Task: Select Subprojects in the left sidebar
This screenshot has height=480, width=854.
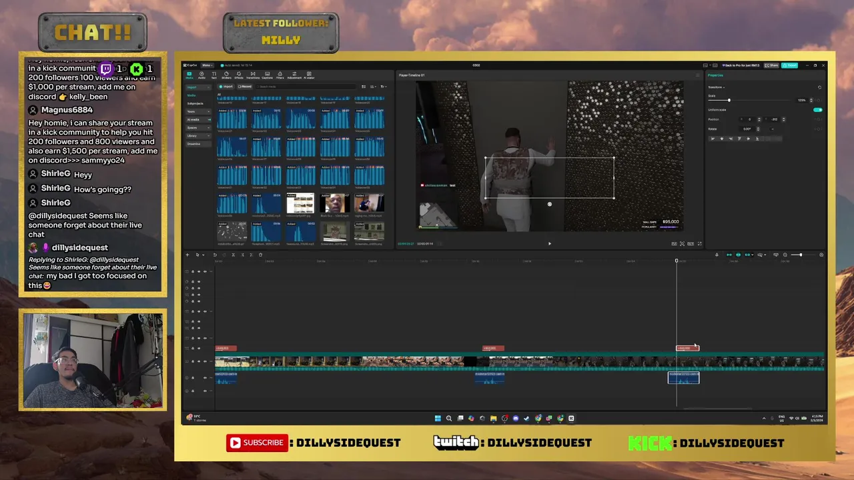Action: [195, 103]
